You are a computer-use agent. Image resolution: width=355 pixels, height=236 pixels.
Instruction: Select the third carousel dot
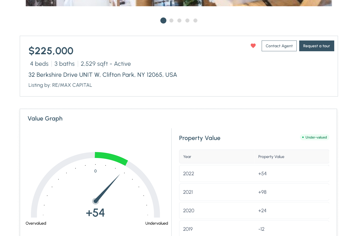(x=179, y=20)
